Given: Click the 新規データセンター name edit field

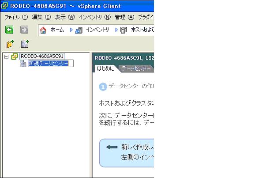Looking at the screenshot, I should click(x=51, y=64).
